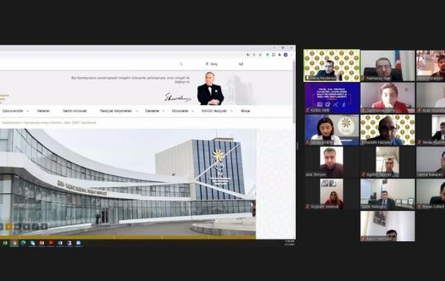Open the Xəbərlər menu item
This screenshot has width=445, height=281.
(44, 111)
